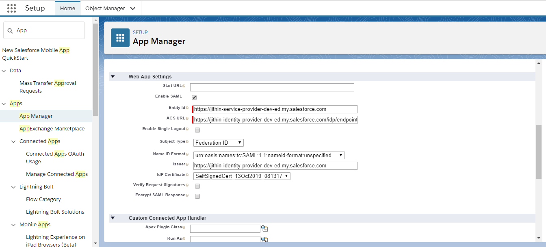Click help icon next to Issuer
This screenshot has width=546, height=247.
pyautogui.click(x=187, y=165)
